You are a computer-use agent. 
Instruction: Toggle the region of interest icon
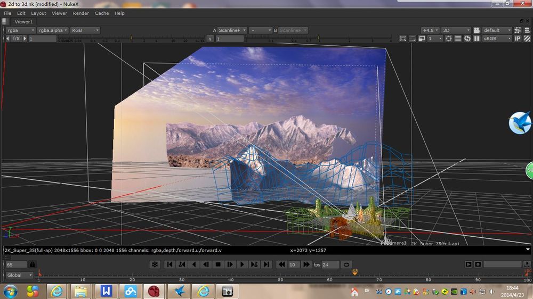tap(403, 39)
